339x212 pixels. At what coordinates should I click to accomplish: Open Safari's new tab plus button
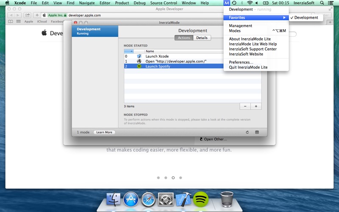click(x=330, y=22)
